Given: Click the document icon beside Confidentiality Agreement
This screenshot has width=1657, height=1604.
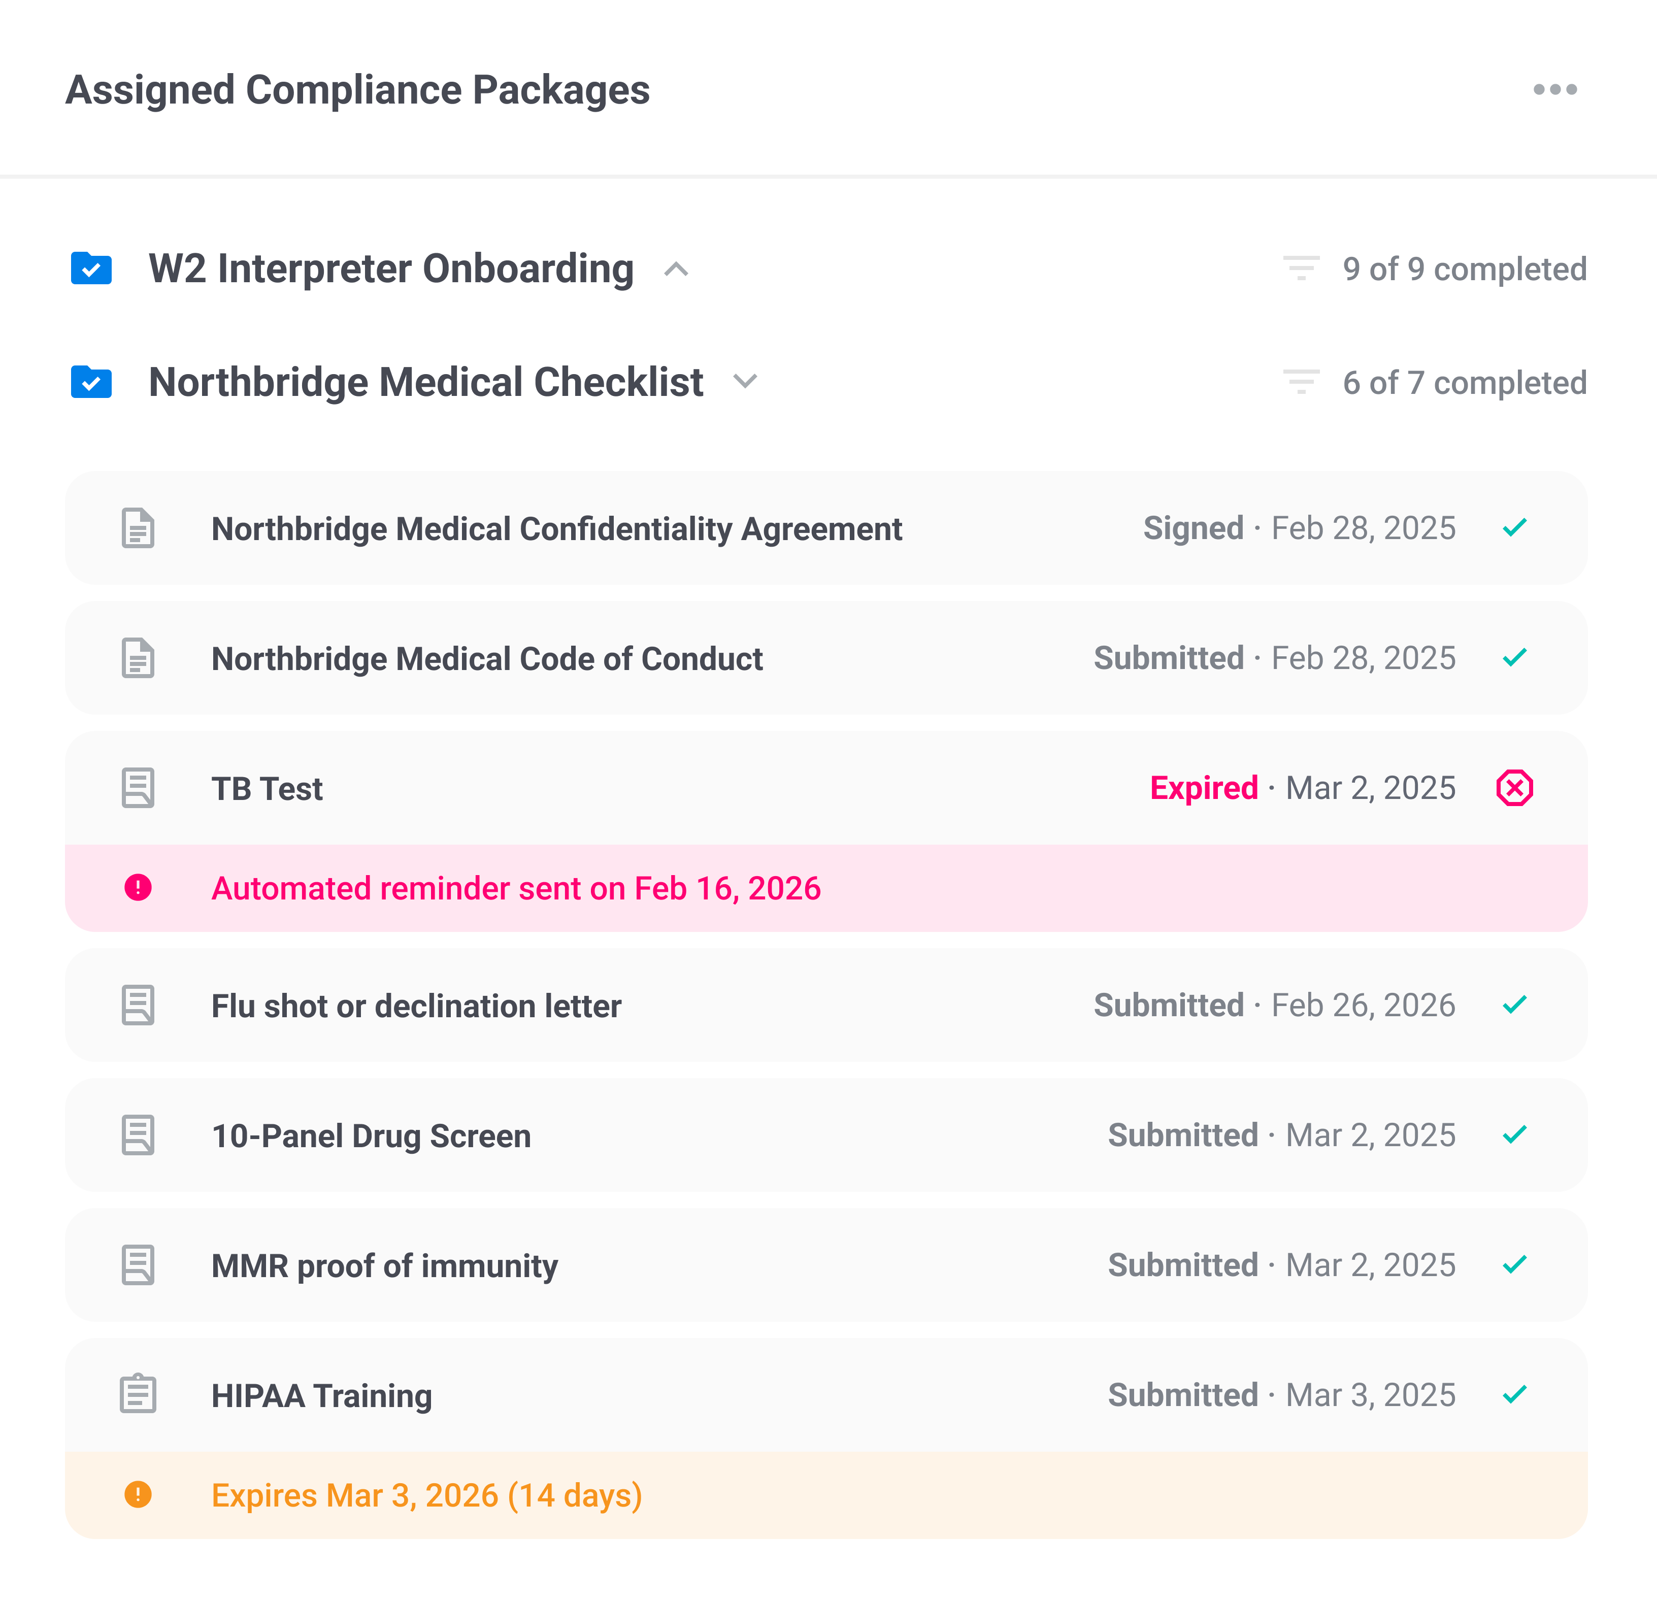Looking at the screenshot, I should 138,528.
